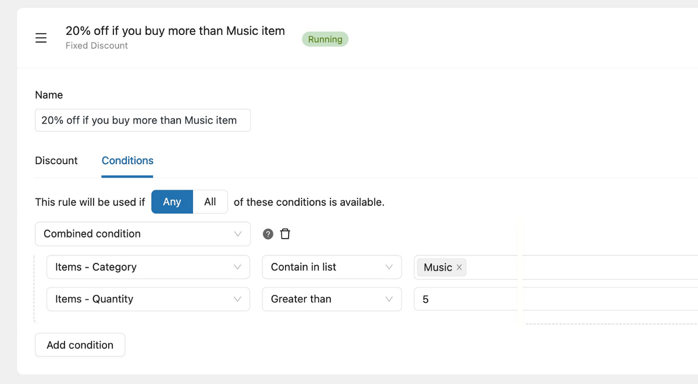Open the Greater than operator dropdown
The height and width of the screenshot is (384, 698).
pyautogui.click(x=332, y=299)
